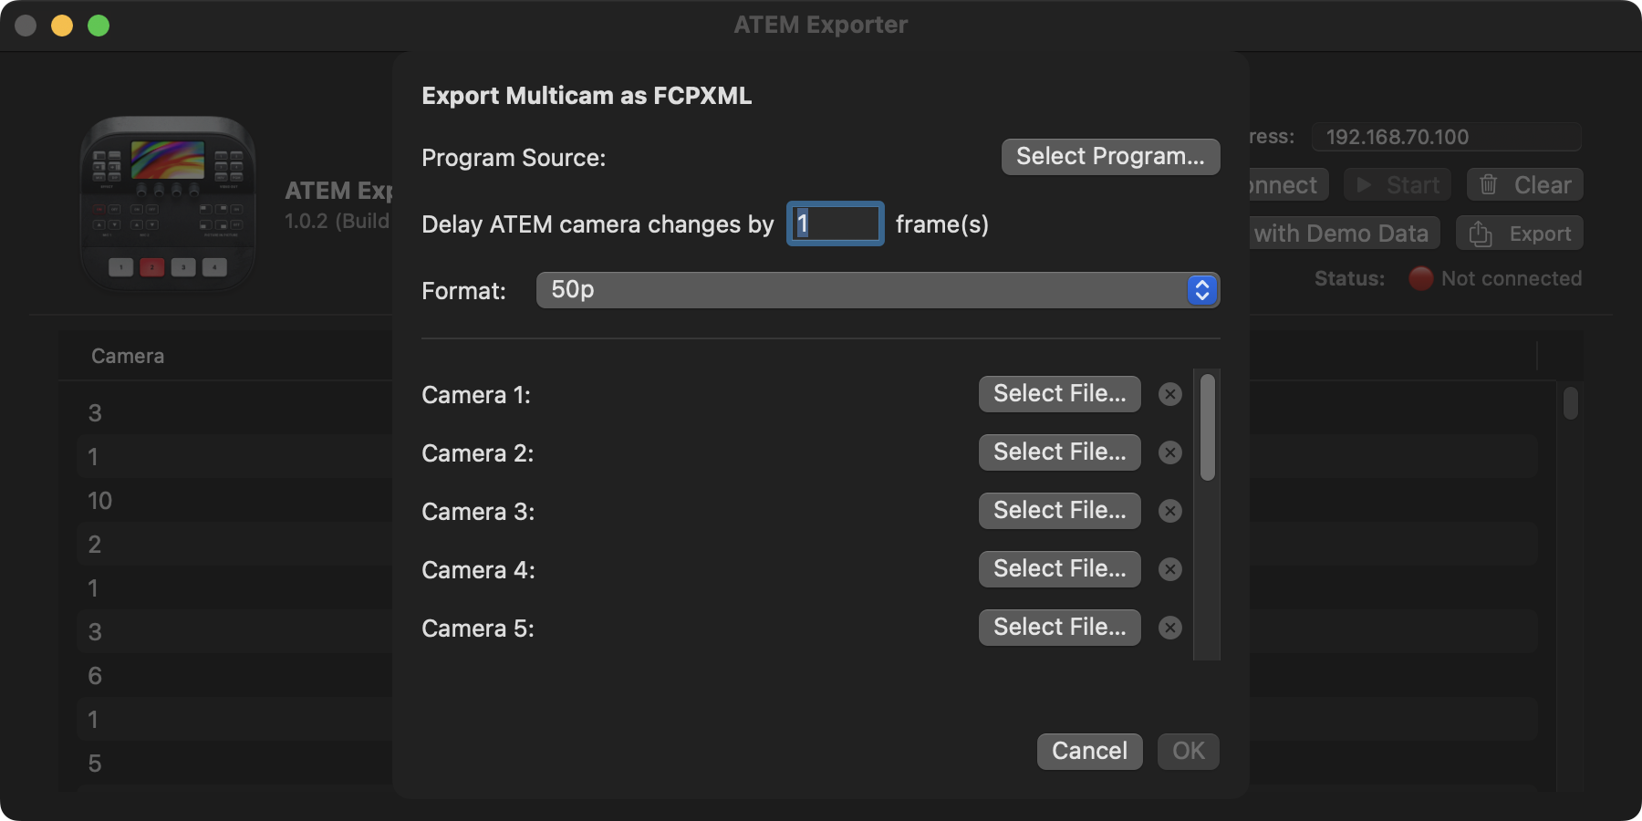Image resolution: width=1642 pixels, height=821 pixels.
Task: Select file for Camera 3
Action: click(x=1059, y=511)
